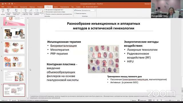The width and height of the screenshot is (183, 103).
Task: Expand the Запись dropdown arrow in ribbon
Action: 42,14
